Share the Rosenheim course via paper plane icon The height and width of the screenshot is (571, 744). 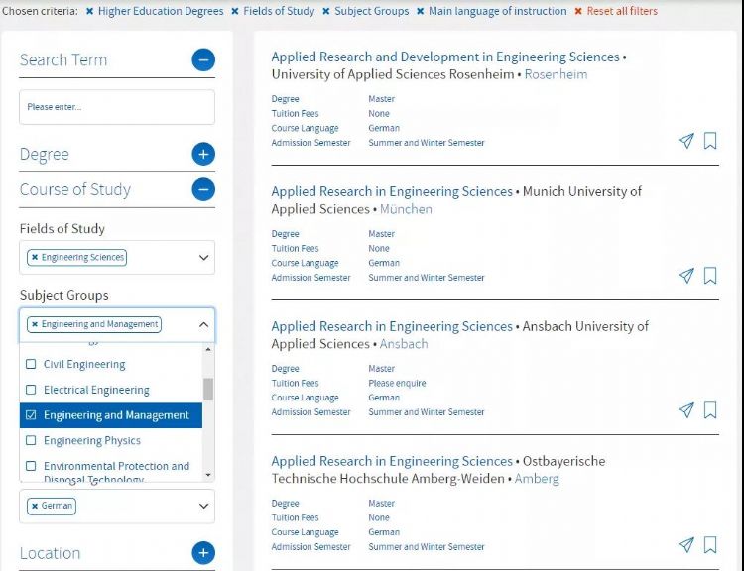click(685, 141)
